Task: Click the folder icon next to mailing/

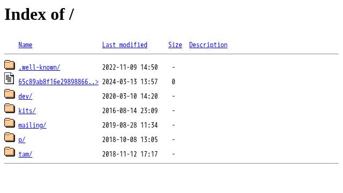Action: click(x=10, y=123)
